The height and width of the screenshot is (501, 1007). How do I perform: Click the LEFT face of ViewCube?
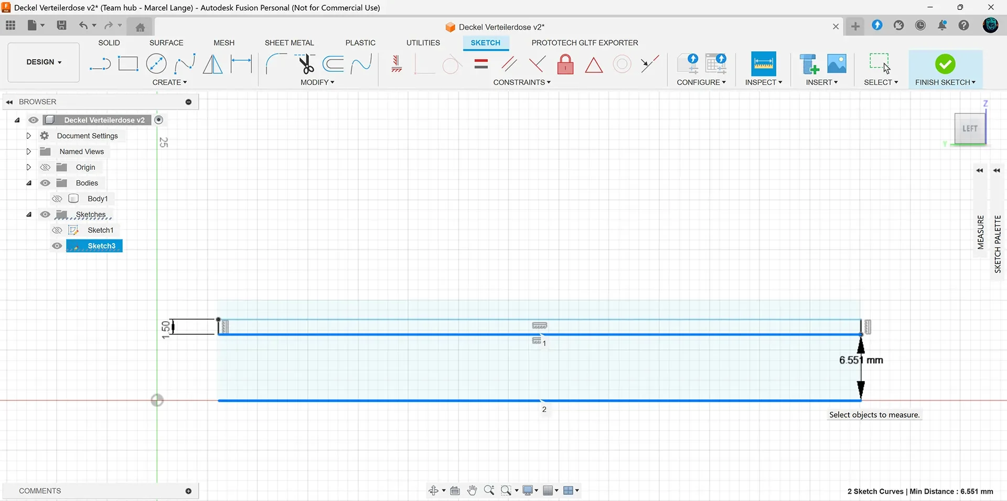click(970, 128)
